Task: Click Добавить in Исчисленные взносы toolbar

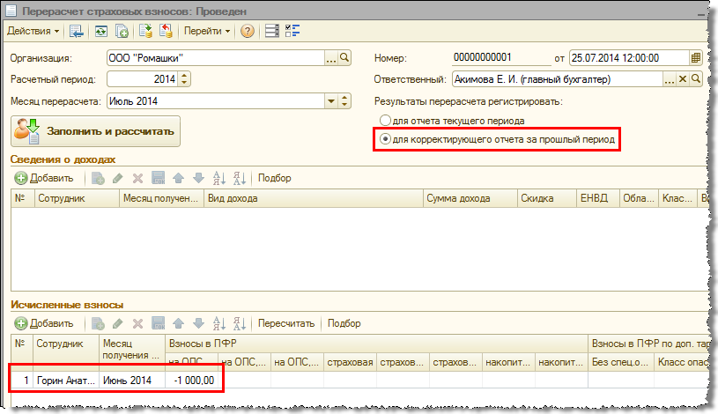Action: tap(44, 324)
